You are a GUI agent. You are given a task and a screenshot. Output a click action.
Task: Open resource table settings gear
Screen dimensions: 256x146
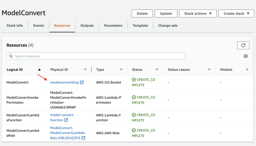pyautogui.click(x=245, y=56)
